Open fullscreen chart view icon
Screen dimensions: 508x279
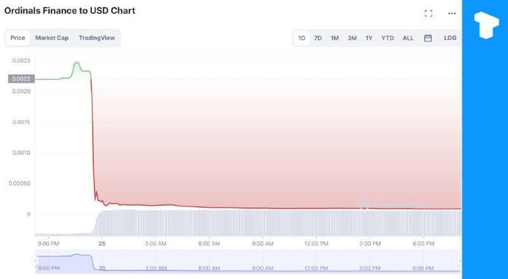coord(428,13)
